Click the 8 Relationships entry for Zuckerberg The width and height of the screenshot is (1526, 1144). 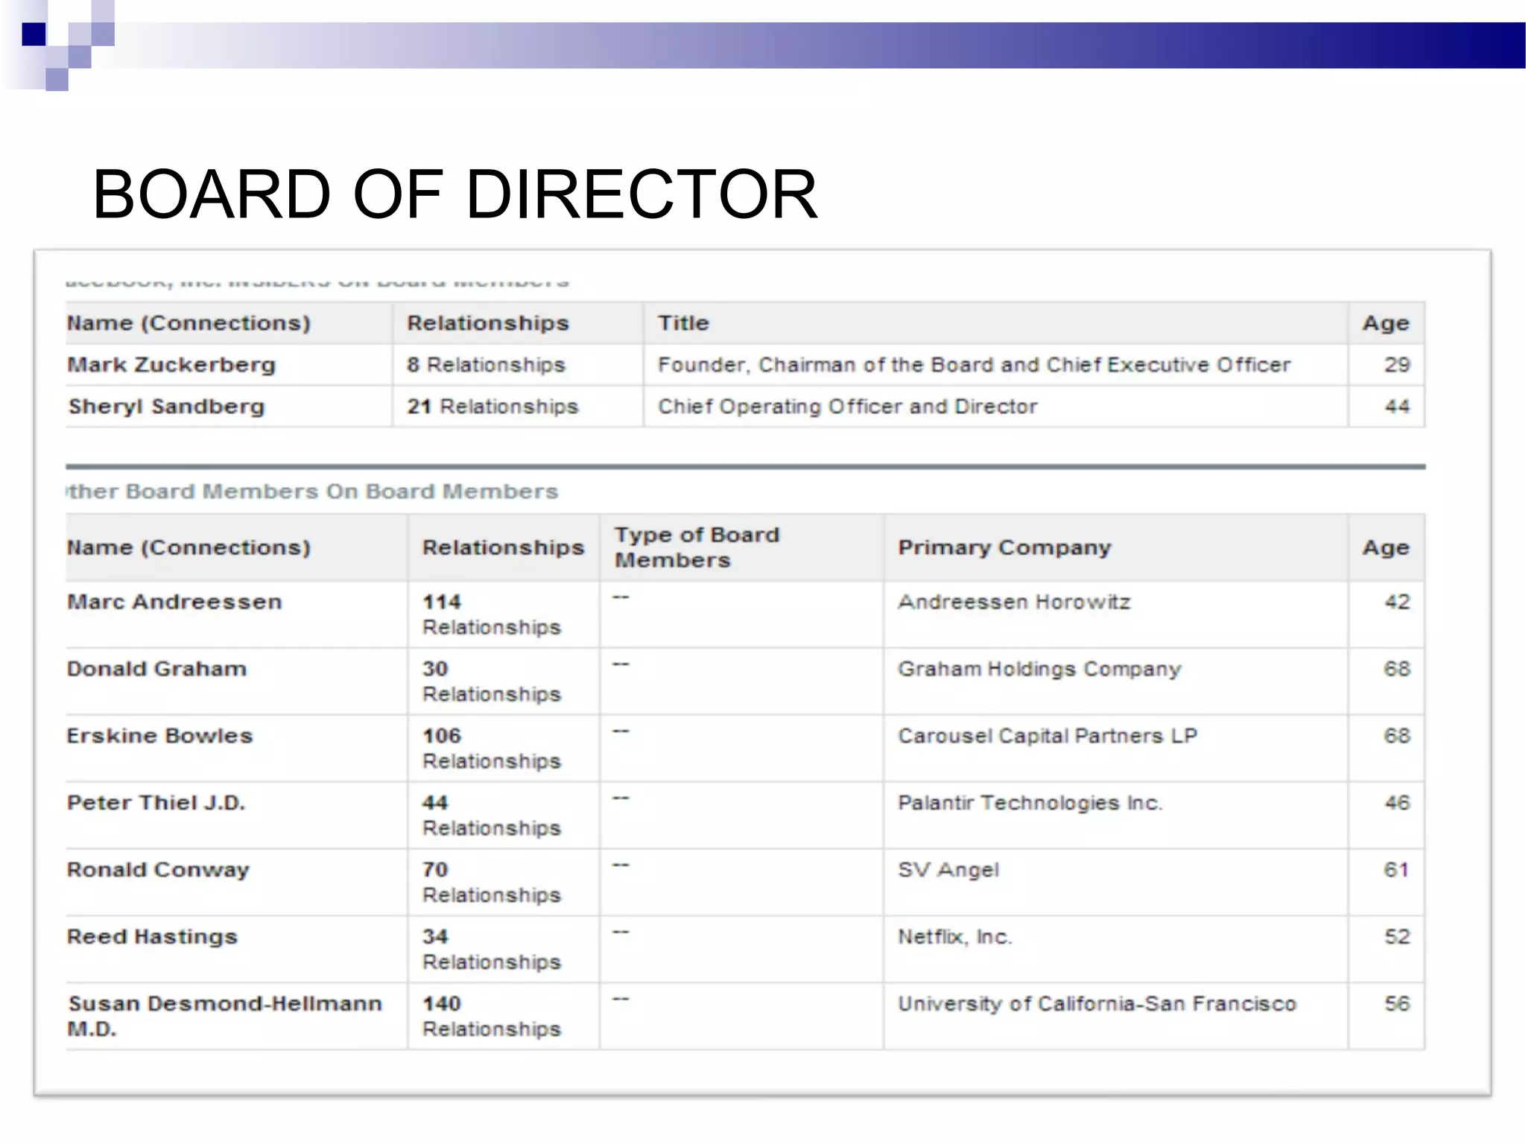[486, 365]
